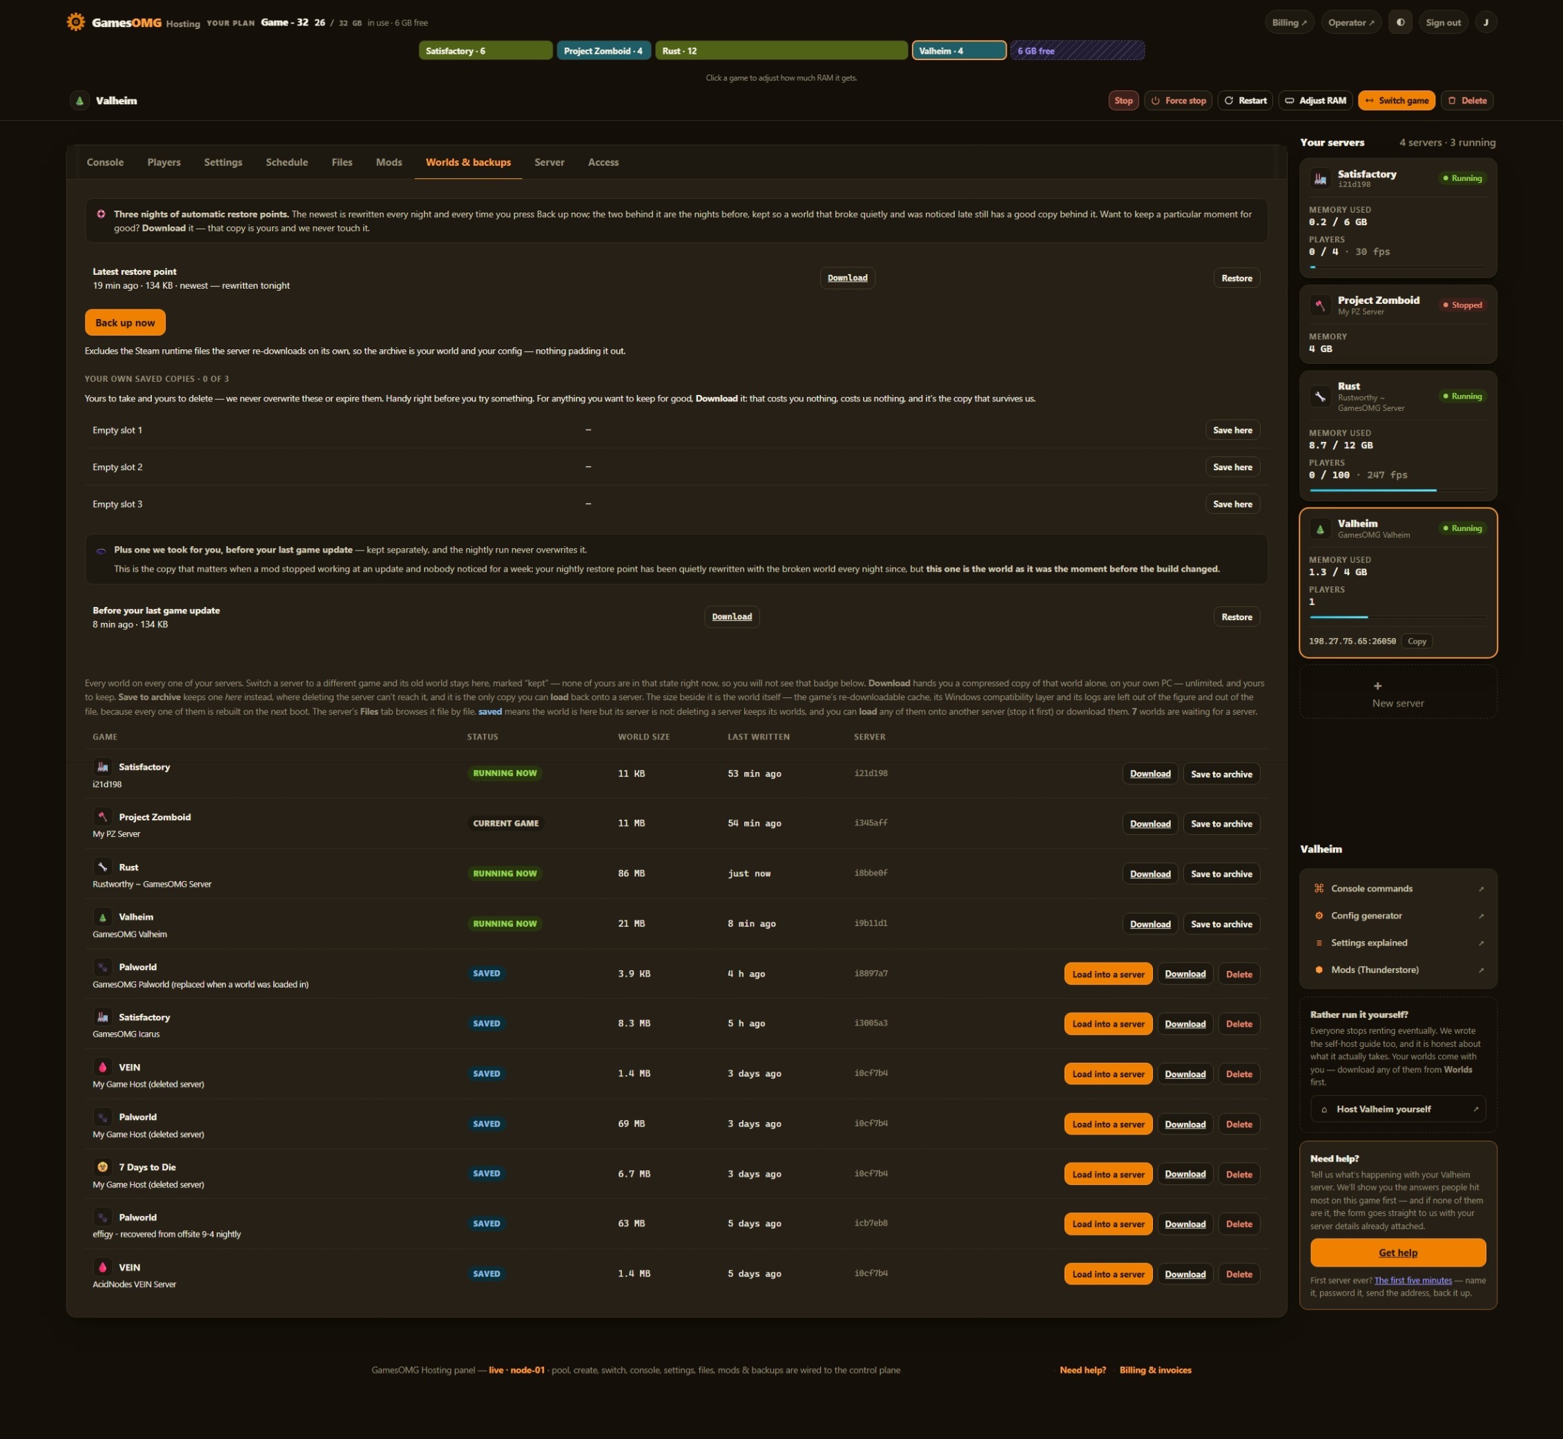Expand Host Valheim yourself guide
Viewport: 1563px width, 1439px height.
1398,1109
